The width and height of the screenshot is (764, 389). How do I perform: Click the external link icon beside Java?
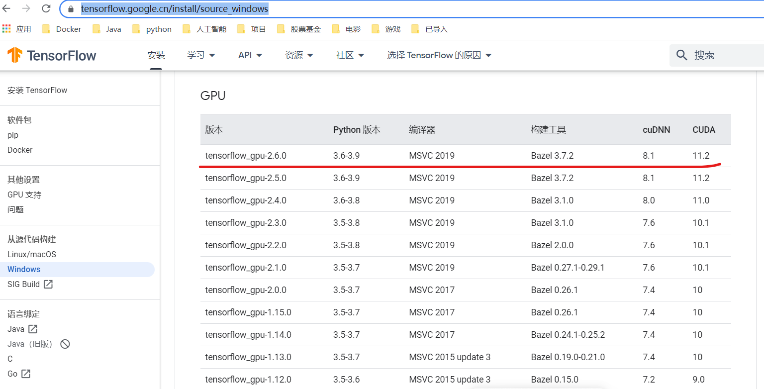(x=33, y=329)
